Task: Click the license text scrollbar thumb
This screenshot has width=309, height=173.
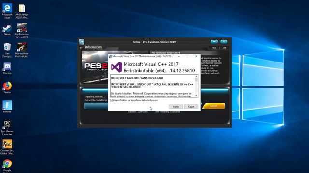Action: coord(197,80)
